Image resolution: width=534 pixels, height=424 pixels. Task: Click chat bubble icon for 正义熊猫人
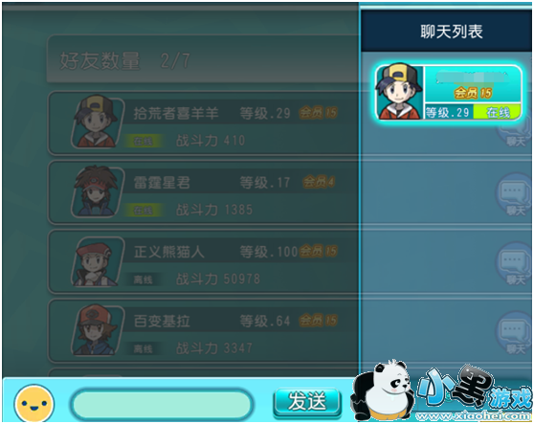pos(514,264)
